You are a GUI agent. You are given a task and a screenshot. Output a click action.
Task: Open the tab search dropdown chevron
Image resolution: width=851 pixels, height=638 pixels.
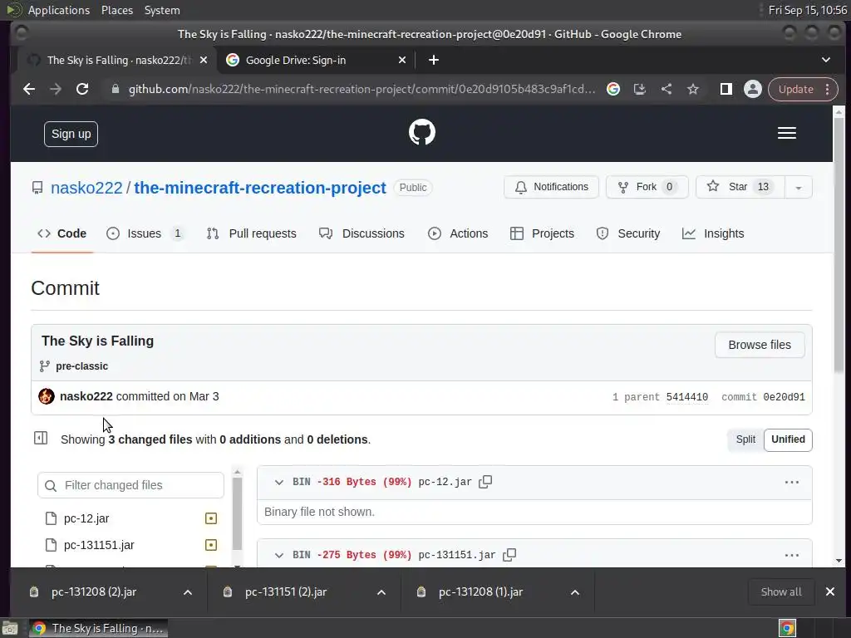(x=826, y=60)
